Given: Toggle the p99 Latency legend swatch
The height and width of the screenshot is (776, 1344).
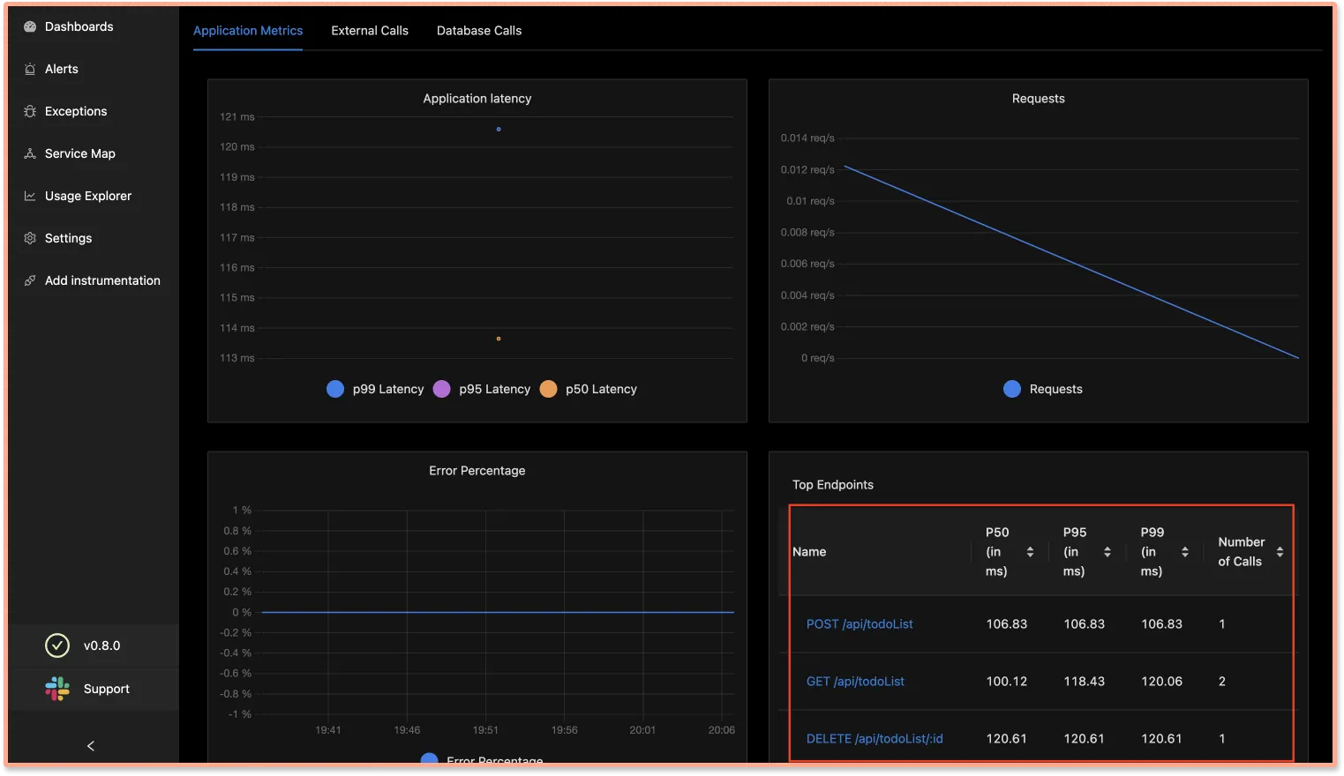Looking at the screenshot, I should pos(335,389).
